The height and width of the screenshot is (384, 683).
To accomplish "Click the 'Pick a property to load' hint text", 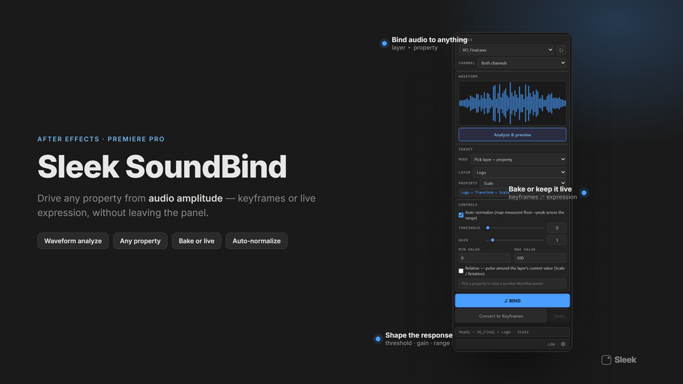I will tap(502, 283).
